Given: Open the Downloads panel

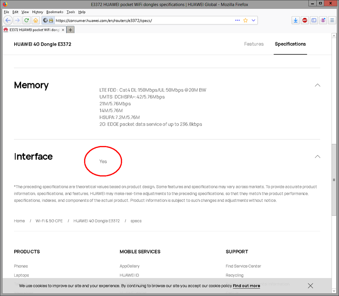Looking at the screenshot, I should point(296,20).
